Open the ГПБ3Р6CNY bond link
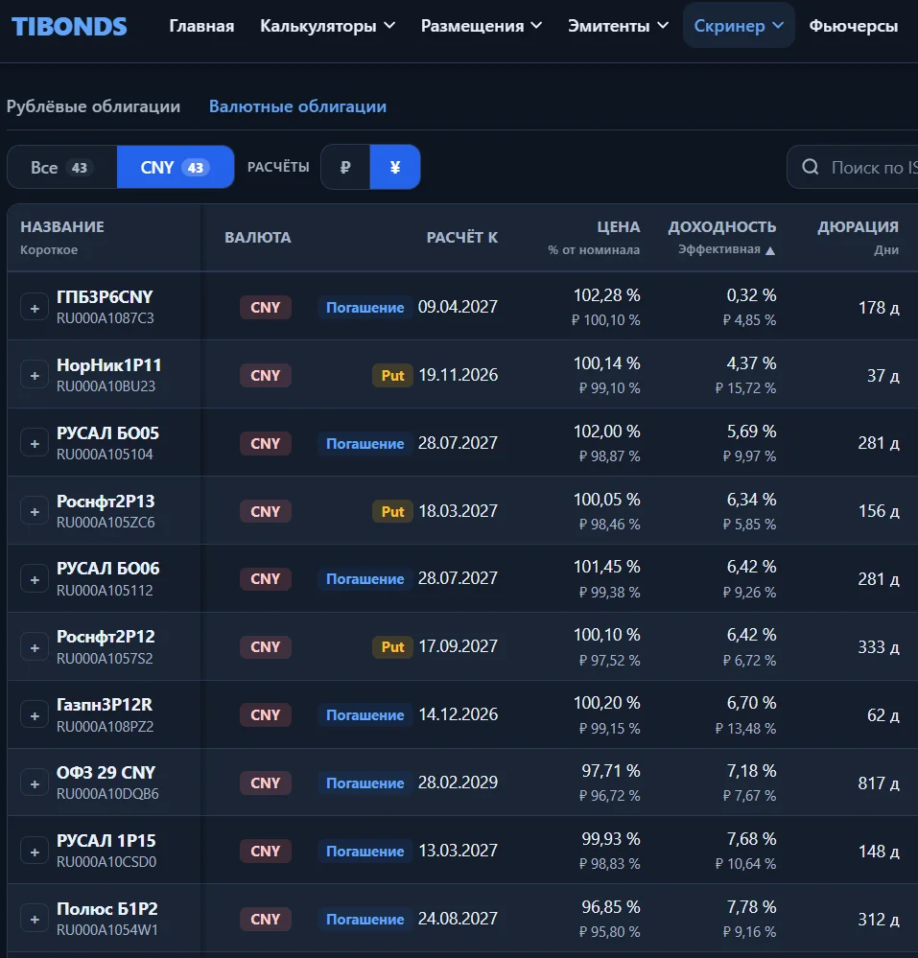Screen dimensions: 918x958 pos(105,297)
